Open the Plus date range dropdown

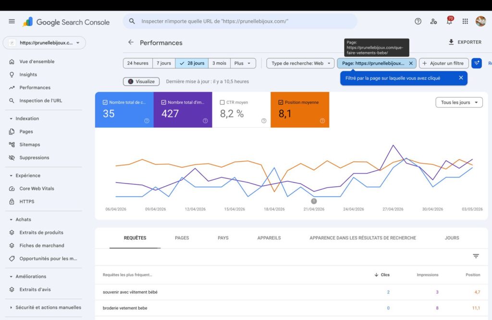(x=243, y=63)
